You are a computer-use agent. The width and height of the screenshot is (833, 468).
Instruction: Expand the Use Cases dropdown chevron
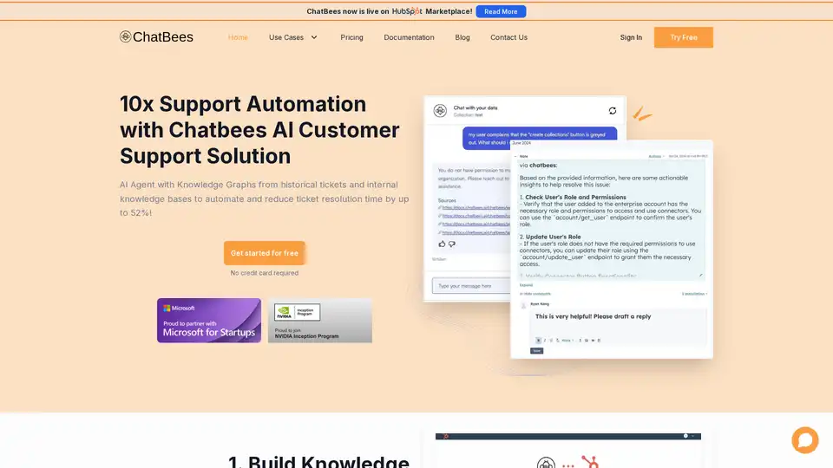[x=314, y=37]
